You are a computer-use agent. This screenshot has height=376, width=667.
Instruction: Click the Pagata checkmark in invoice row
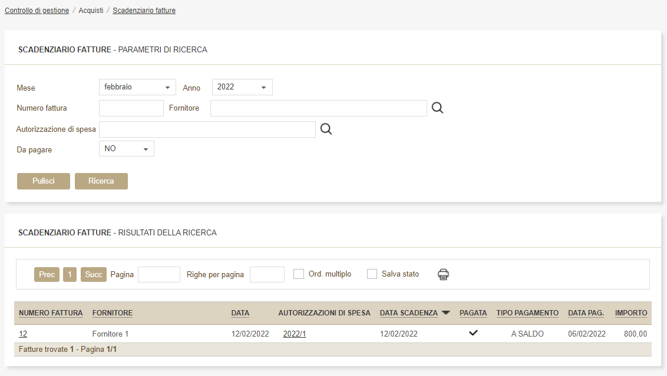[x=473, y=333]
